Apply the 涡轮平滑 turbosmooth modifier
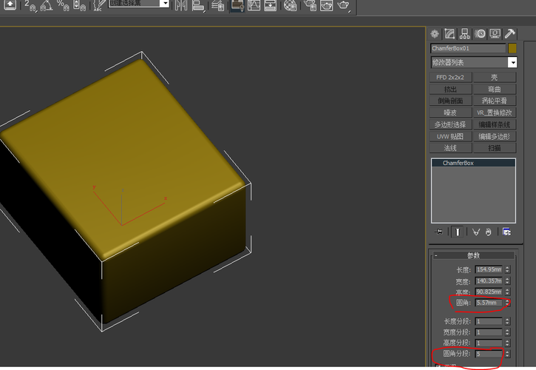This screenshot has height=370, width=536. click(x=495, y=101)
